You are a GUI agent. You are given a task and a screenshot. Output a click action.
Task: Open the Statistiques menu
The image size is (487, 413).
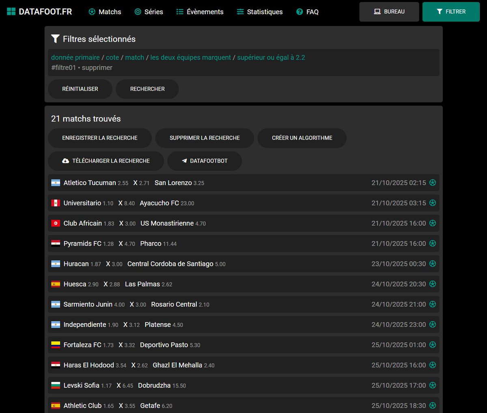[x=260, y=12]
